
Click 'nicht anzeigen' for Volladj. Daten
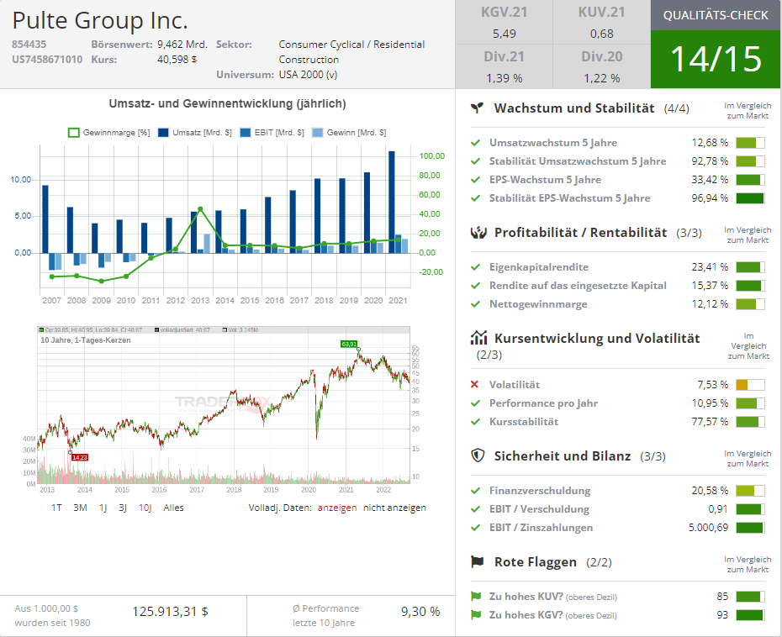(x=394, y=508)
